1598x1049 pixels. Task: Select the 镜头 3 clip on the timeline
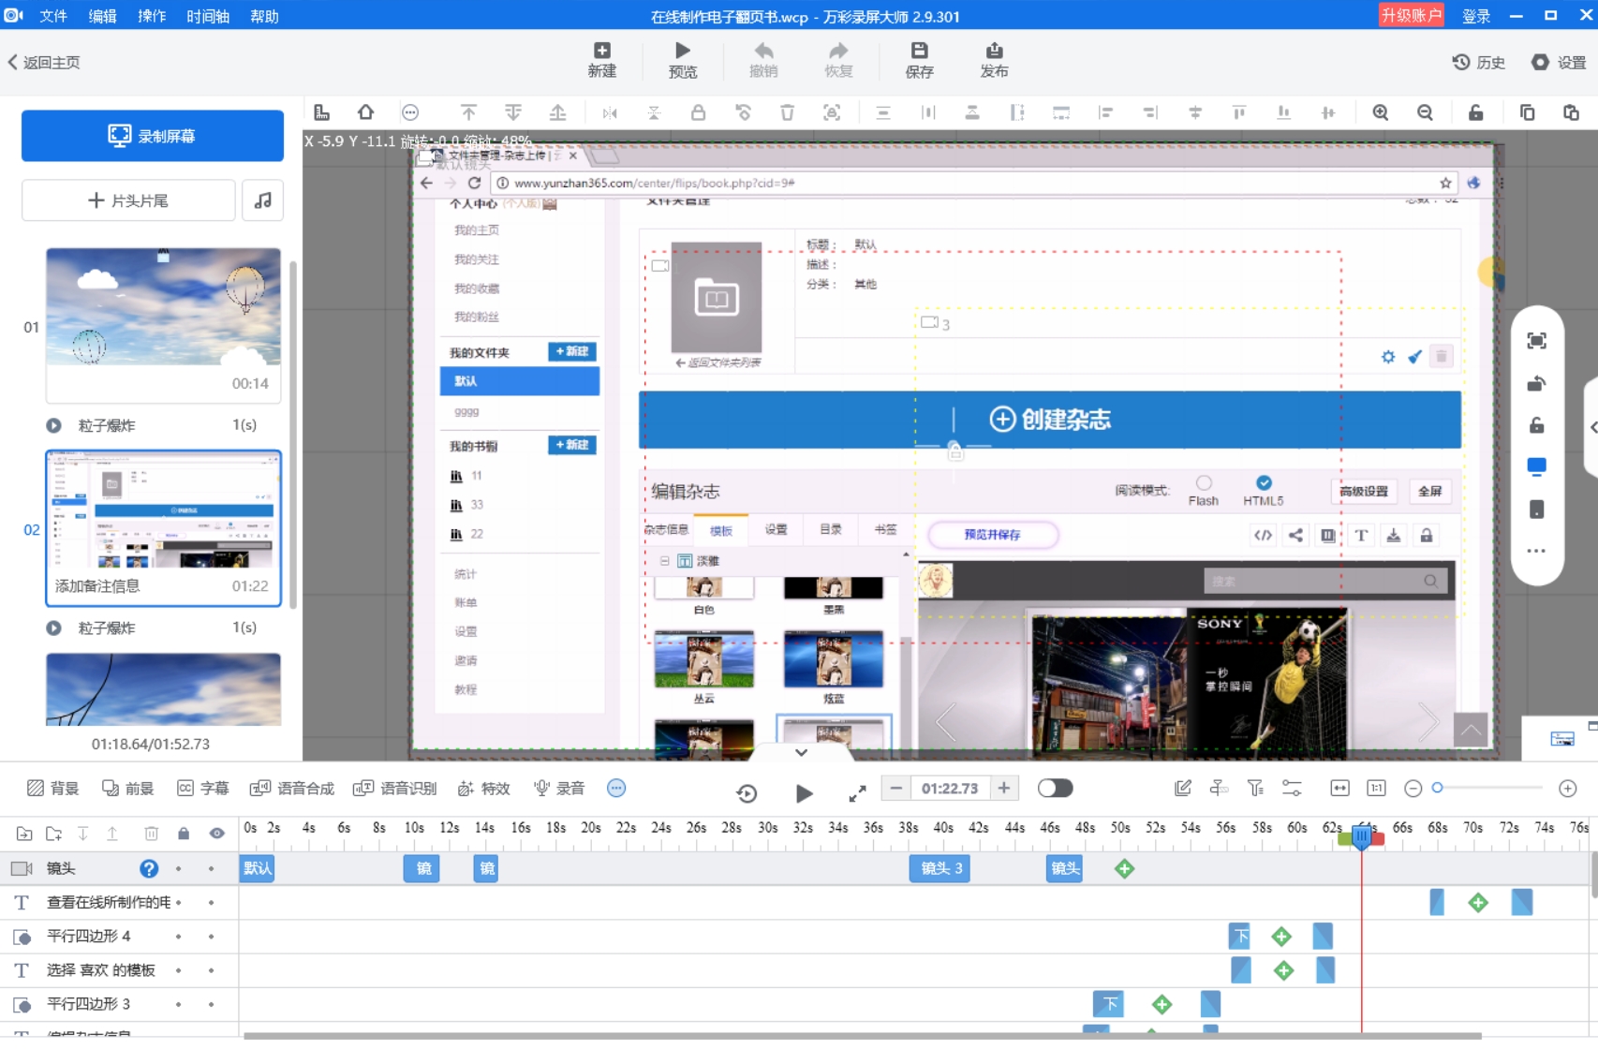[940, 868]
